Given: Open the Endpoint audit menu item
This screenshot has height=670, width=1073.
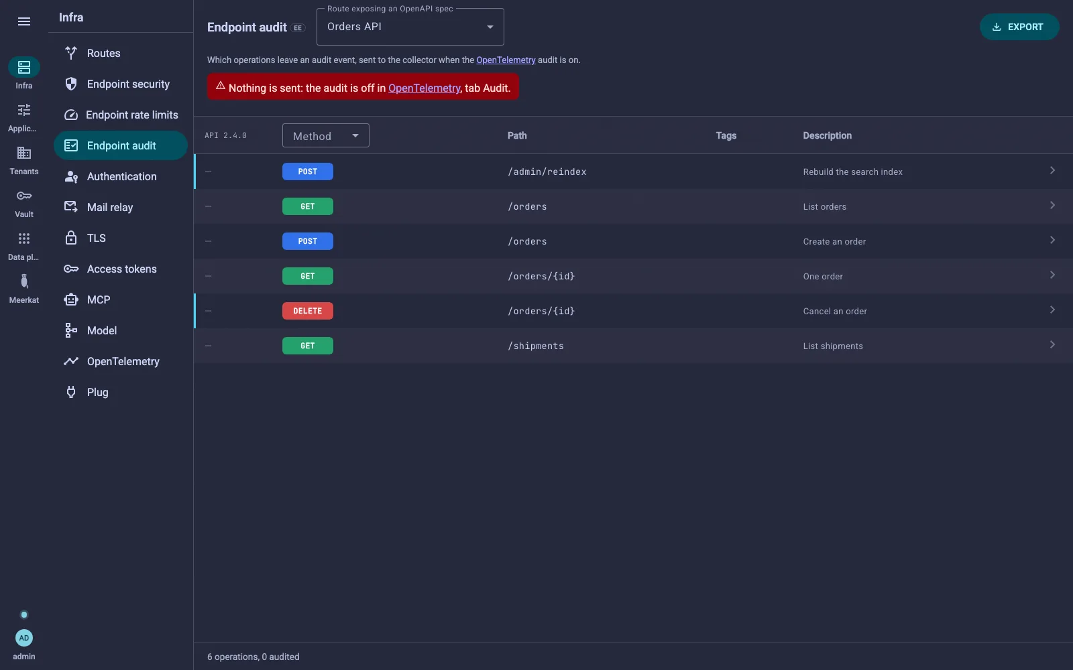Looking at the screenshot, I should (x=121, y=145).
